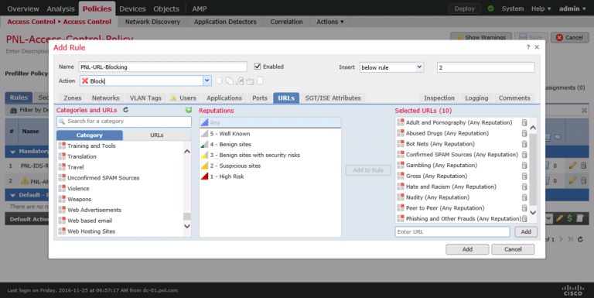Select 3 - Benign sites with security risks
The height and width of the screenshot is (298, 594).
coord(270,155)
